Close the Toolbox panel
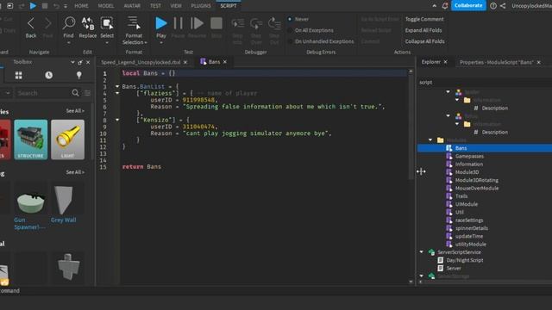Screen dimensions: 552x310 click(x=88, y=62)
